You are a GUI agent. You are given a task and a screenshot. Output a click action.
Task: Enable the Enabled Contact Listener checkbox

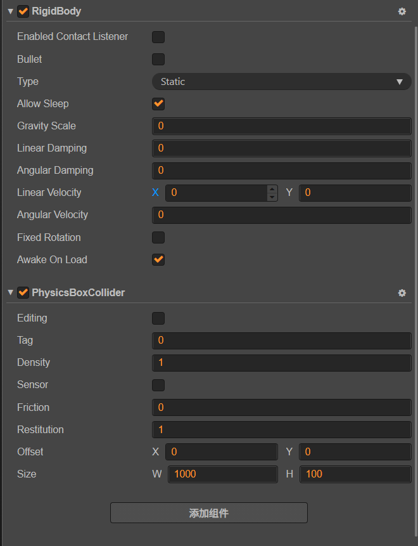pyautogui.click(x=158, y=37)
